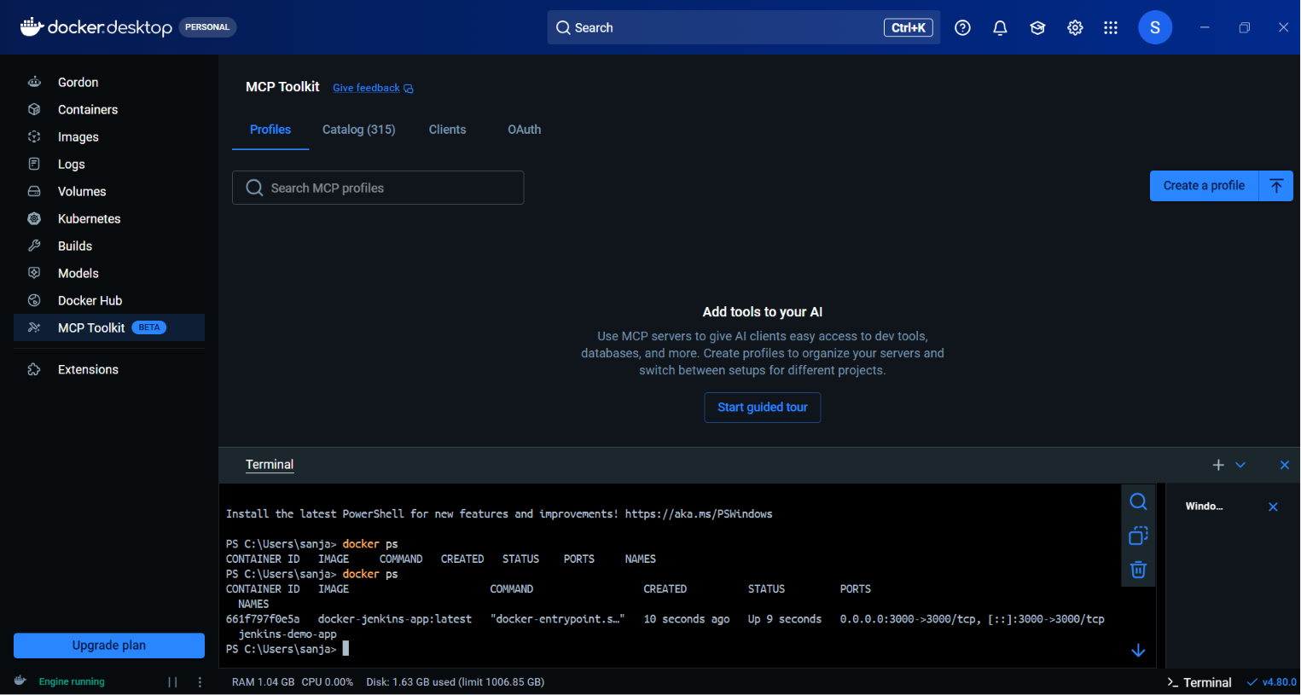Click the v4.80.0 version indicator

(x=1272, y=682)
